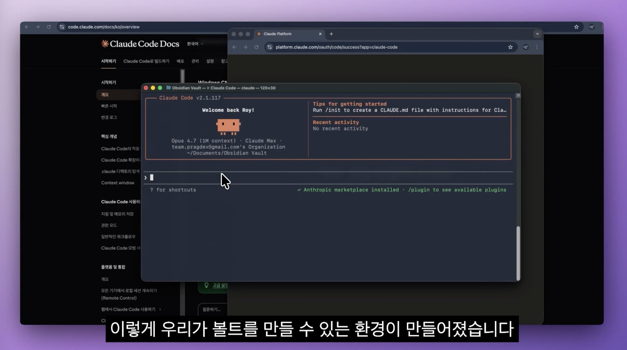Reload the platform.claude.com page
The height and width of the screenshot is (350, 627).
[256, 47]
